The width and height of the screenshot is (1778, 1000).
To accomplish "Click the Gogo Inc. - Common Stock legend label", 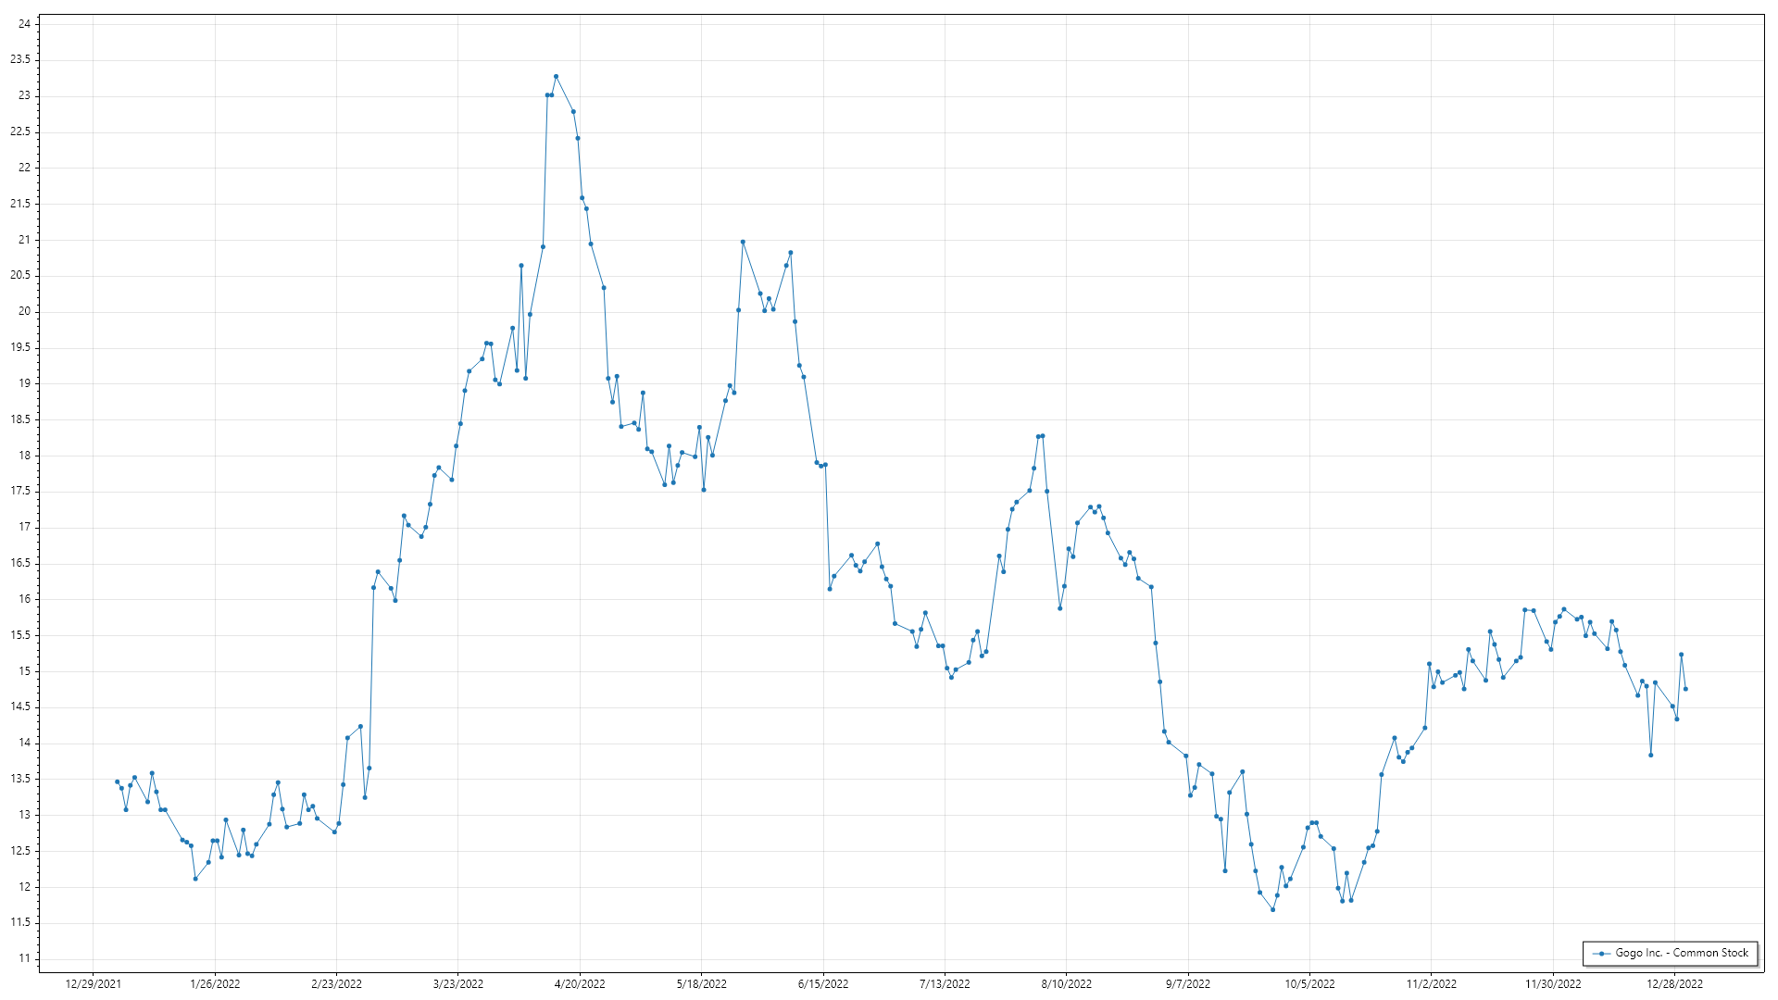I will pos(1683,953).
